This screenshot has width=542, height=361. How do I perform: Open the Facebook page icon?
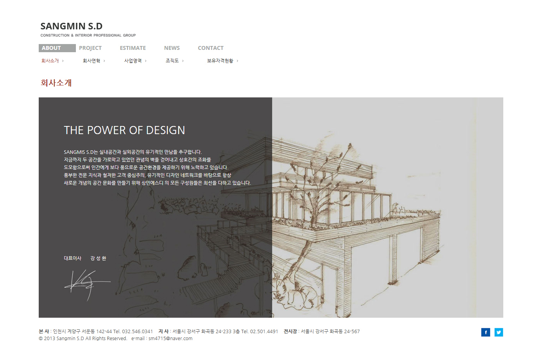(485, 332)
